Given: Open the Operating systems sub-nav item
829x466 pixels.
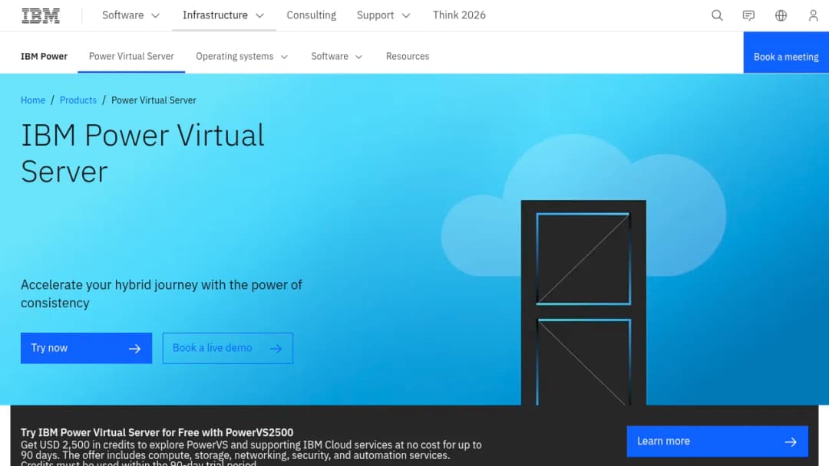Looking at the screenshot, I should [x=242, y=57].
